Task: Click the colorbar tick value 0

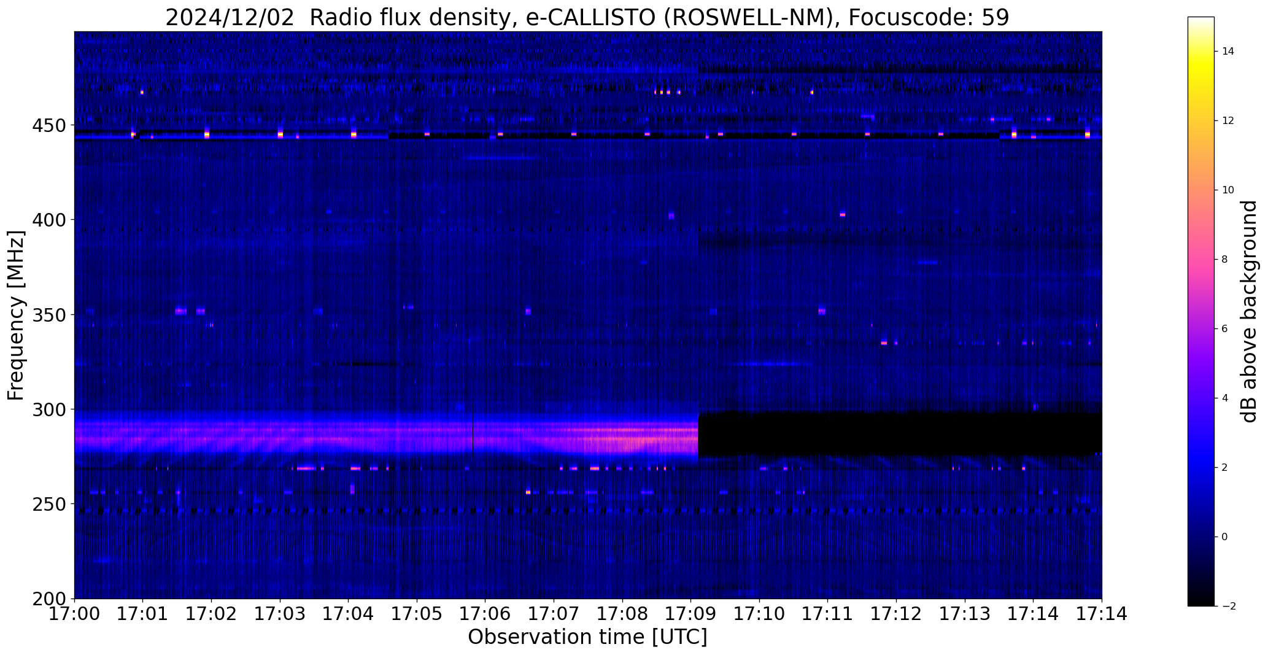Action: click(x=1225, y=537)
